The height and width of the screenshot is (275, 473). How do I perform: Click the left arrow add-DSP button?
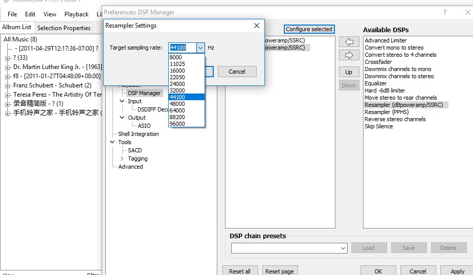349,42
